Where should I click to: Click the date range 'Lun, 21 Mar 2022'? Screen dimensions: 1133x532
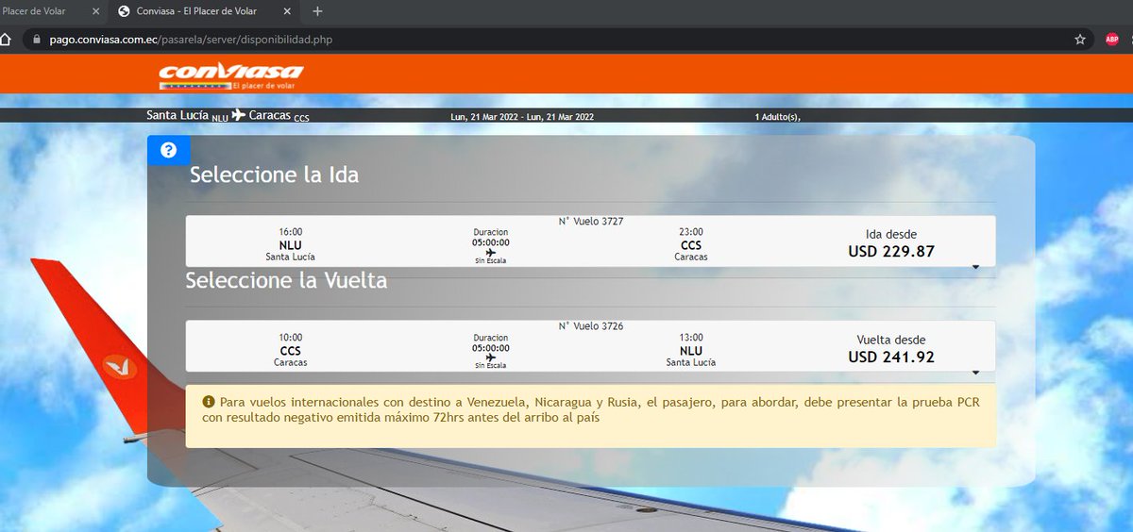522,117
